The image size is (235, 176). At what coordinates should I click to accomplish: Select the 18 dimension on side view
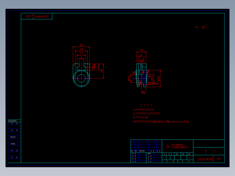click(x=141, y=50)
